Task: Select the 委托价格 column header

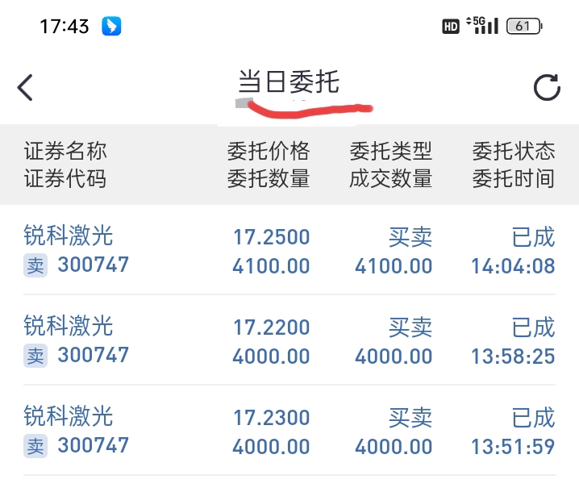Action: 269,151
